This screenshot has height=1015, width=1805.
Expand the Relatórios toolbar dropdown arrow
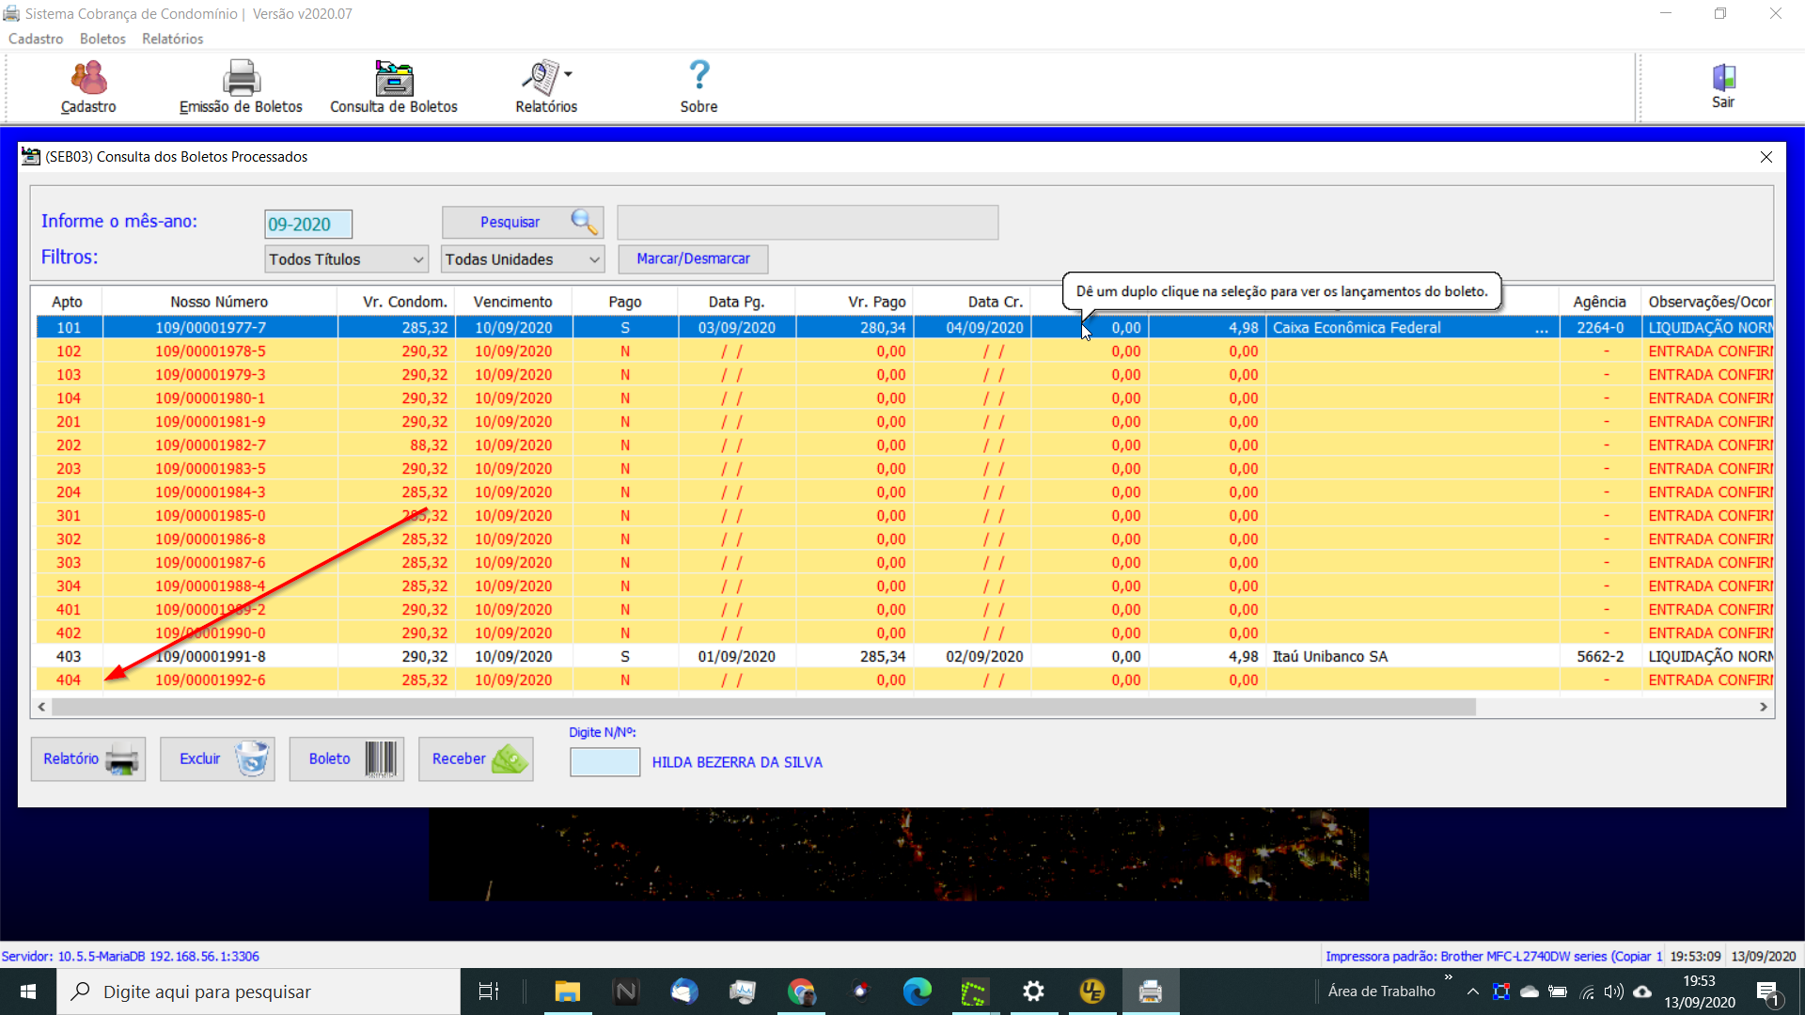point(568,73)
